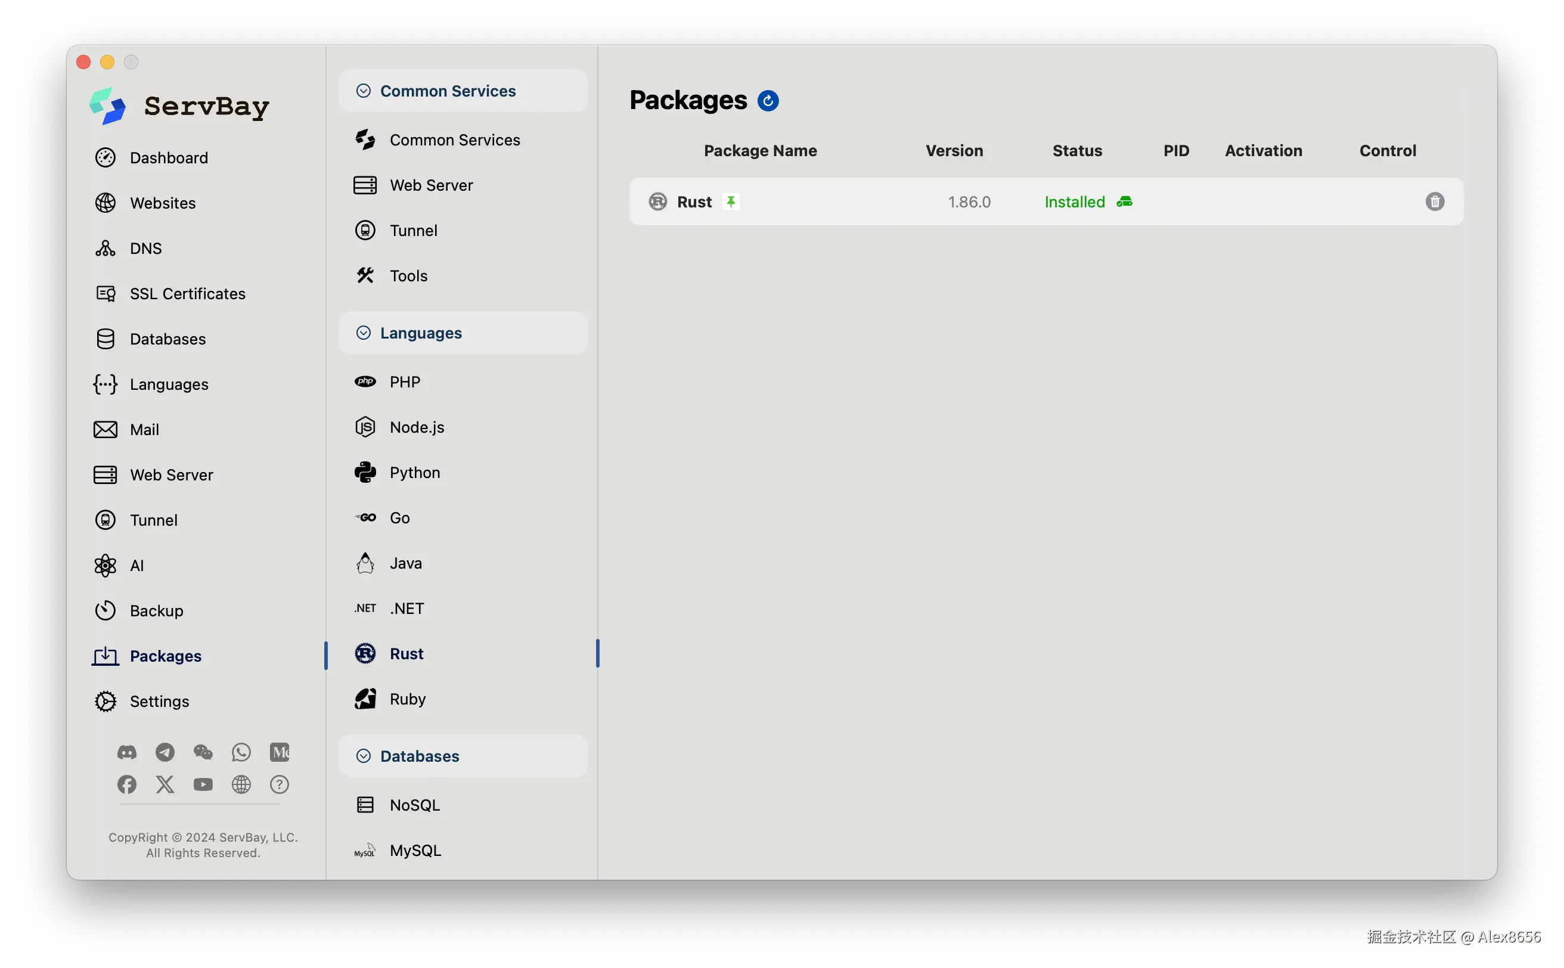Click the Rust package row

(832, 201)
